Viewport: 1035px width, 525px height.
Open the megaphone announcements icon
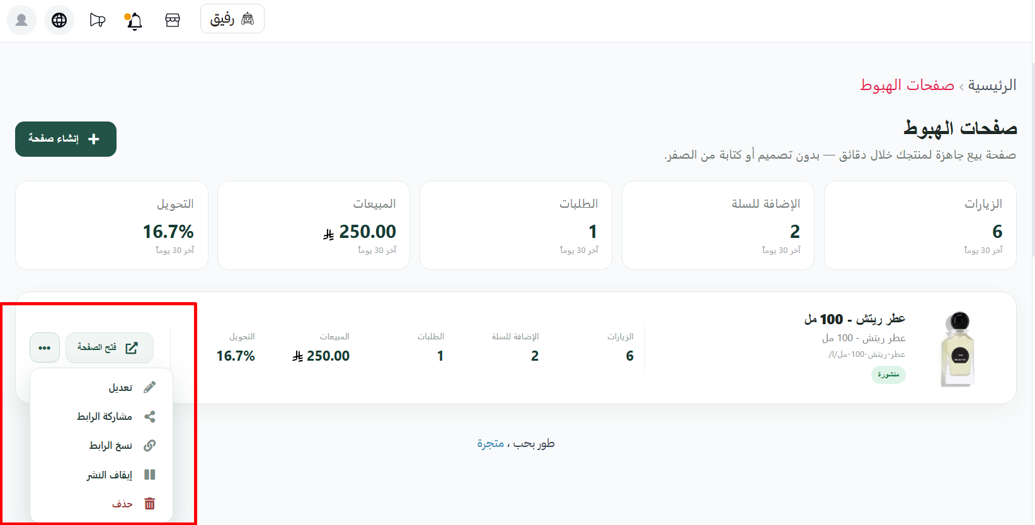click(x=97, y=20)
